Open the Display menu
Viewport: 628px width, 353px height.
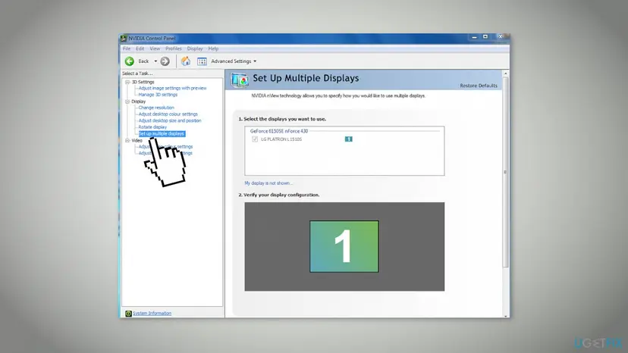[195, 48]
